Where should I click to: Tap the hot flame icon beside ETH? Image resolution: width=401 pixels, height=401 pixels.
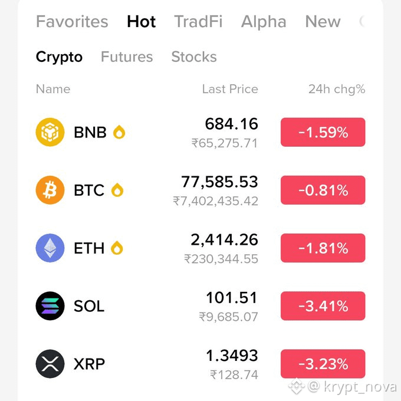(x=117, y=248)
